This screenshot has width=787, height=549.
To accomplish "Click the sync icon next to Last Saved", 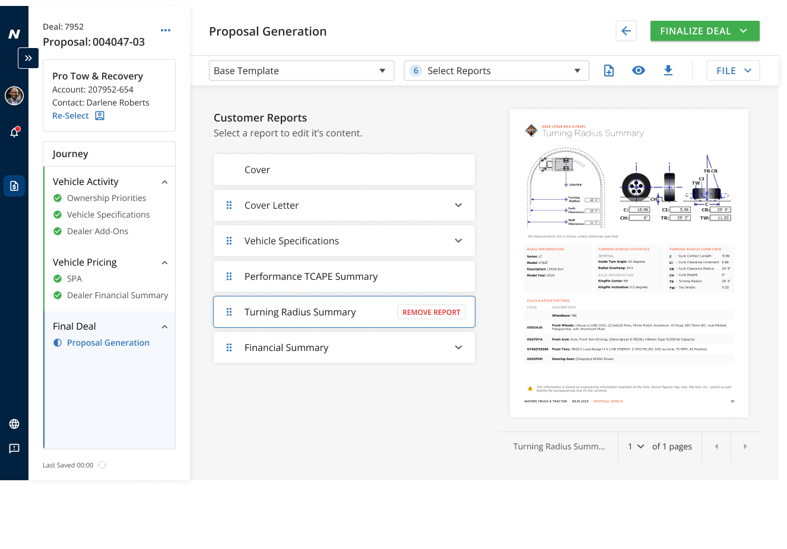I will click(x=102, y=465).
